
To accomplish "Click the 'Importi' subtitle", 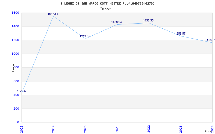I will 107,9.
